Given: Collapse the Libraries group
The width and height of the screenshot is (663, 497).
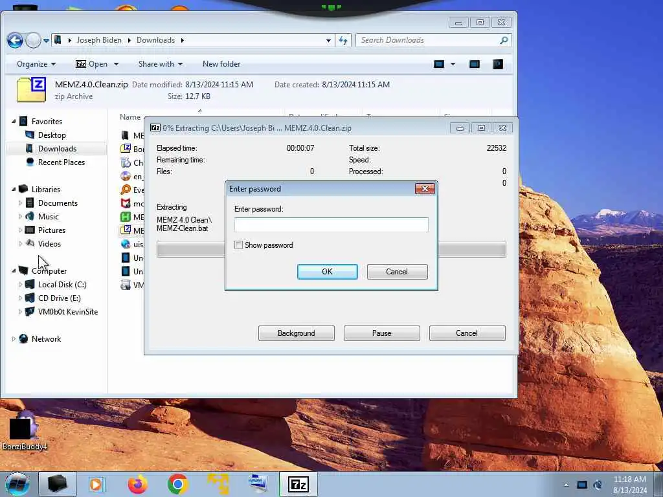Looking at the screenshot, I should point(14,190).
